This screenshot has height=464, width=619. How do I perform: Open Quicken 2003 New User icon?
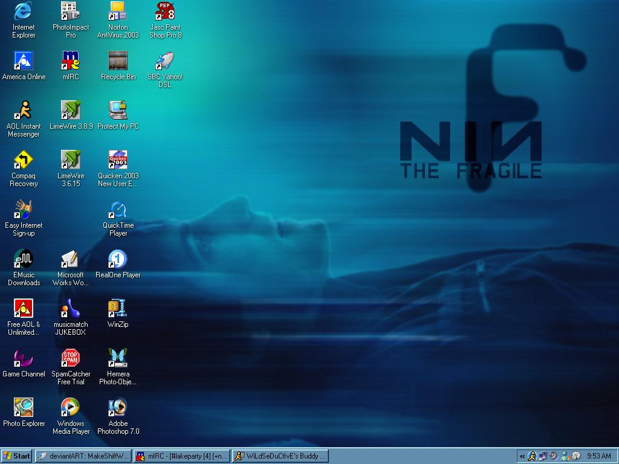pyautogui.click(x=118, y=159)
